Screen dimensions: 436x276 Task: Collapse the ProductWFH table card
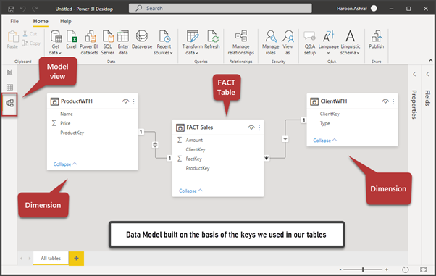point(65,164)
